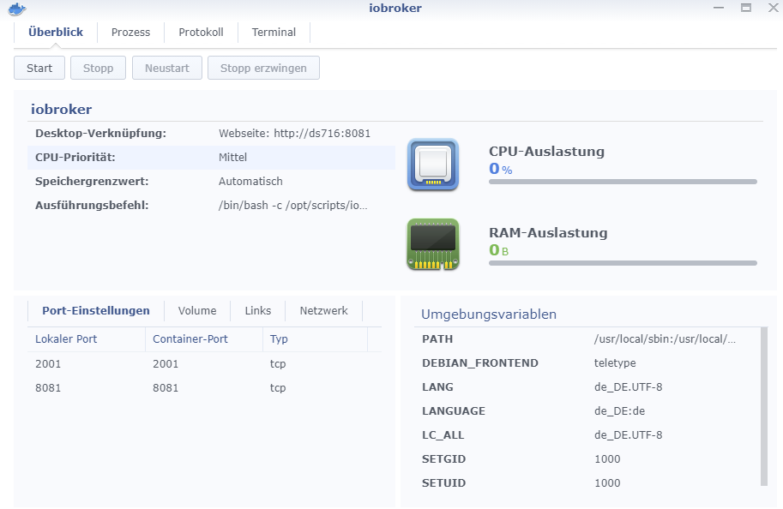783x509 pixels.
Task: Click the RAM module icon
Action: coord(433,244)
